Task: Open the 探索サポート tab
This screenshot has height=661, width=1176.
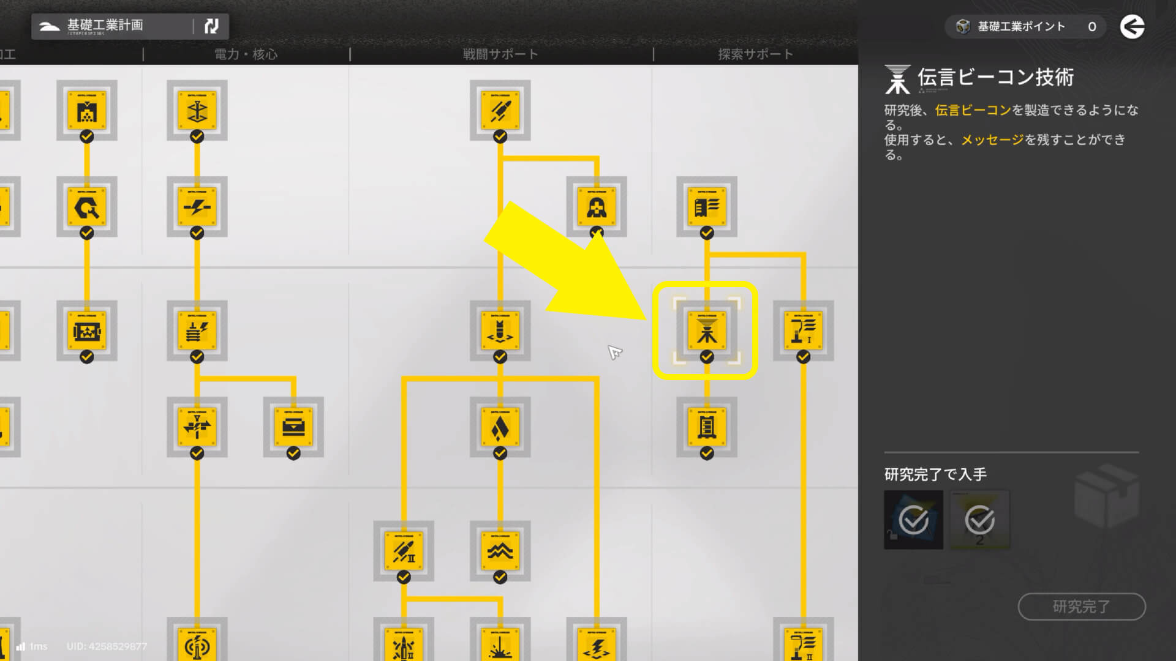Action: click(755, 54)
